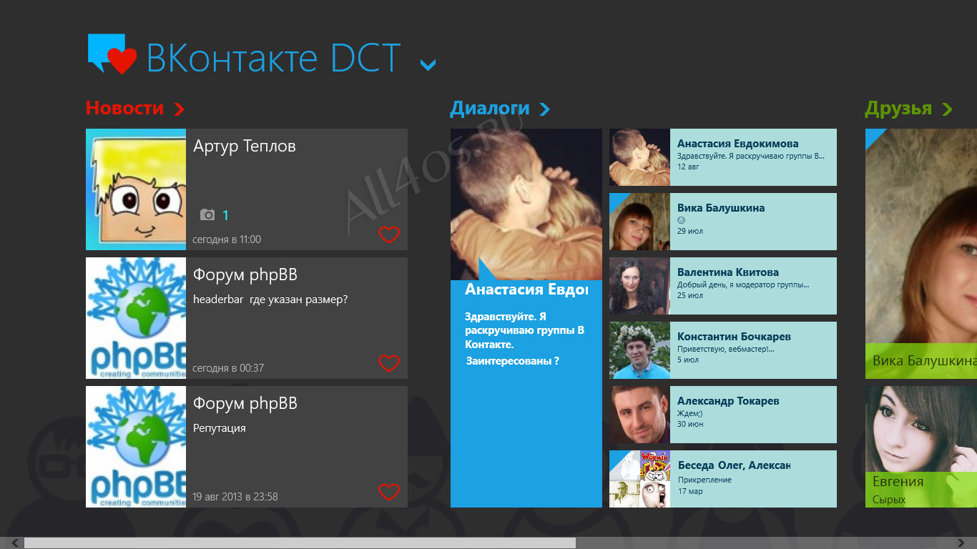The height and width of the screenshot is (549, 977).
Task: Open the Новости section header
Action: point(125,109)
